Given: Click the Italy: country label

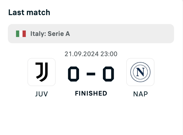Looking at the screenshot, I should pyautogui.click(x=38, y=34).
